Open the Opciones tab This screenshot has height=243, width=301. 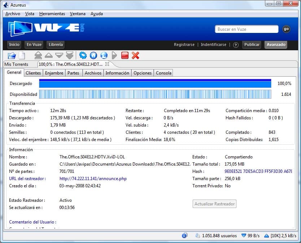coord(143,73)
